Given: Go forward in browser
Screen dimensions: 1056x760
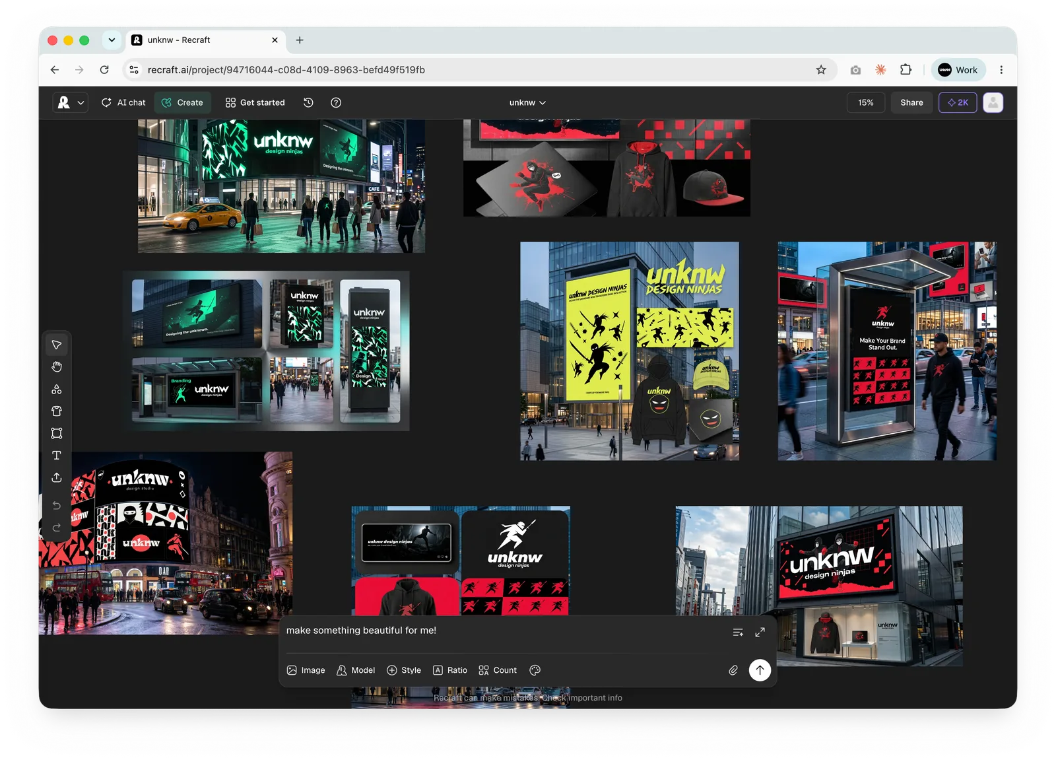Looking at the screenshot, I should tap(79, 70).
